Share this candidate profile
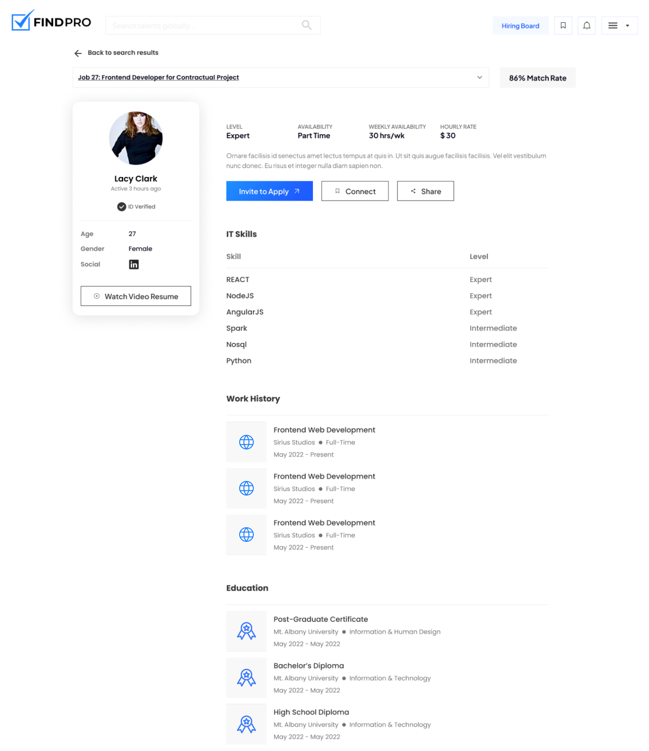 425,191
